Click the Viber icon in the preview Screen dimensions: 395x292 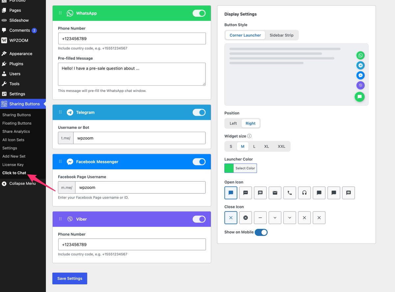(360, 85)
